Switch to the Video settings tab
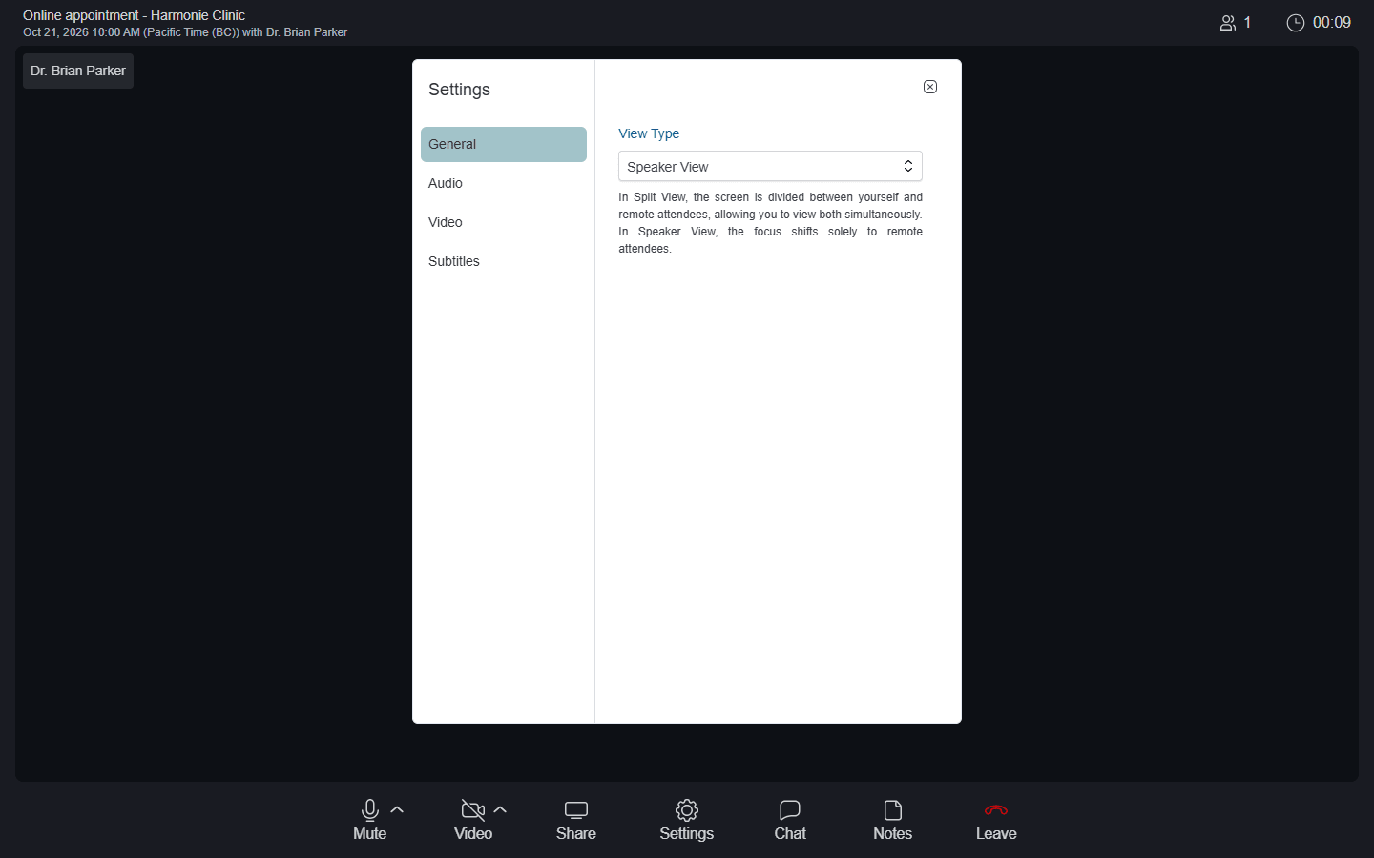Image resolution: width=1374 pixels, height=858 pixels. pyautogui.click(x=504, y=222)
